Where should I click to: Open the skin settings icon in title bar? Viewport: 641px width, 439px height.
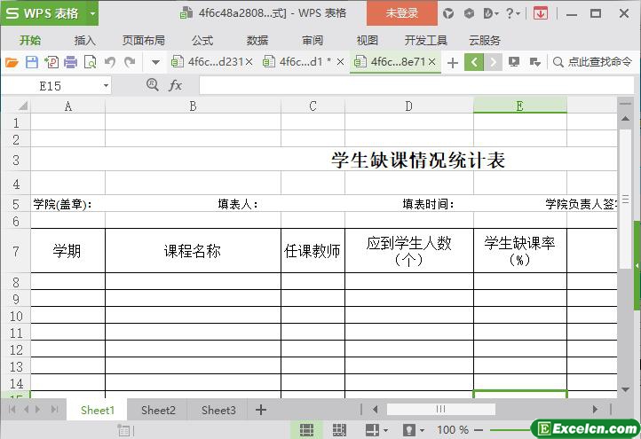448,14
